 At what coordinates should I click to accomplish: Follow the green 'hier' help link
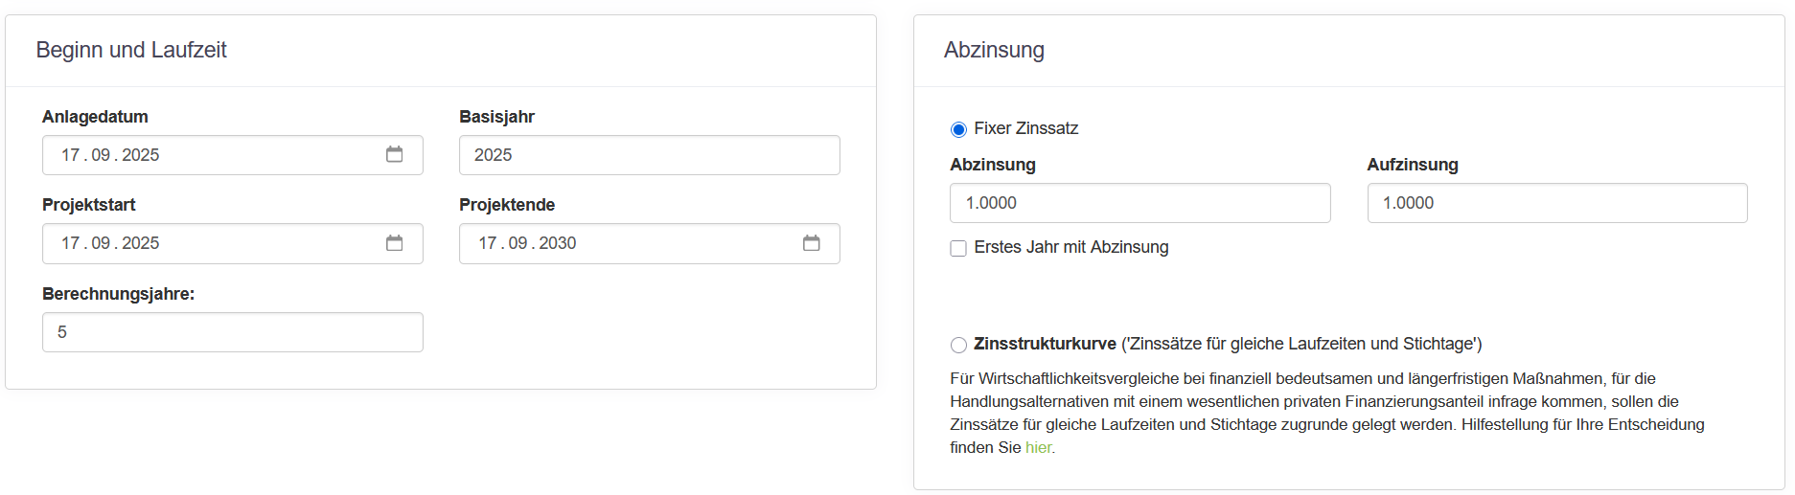[1038, 447]
